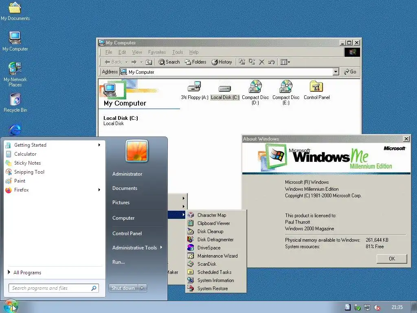The height and width of the screenshot is (313, 417).
Task: Open Character Map from submenu
Action: [216, 215]
